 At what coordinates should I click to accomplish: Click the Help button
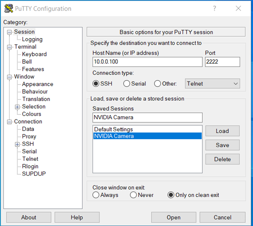click(x=77, y=217)
